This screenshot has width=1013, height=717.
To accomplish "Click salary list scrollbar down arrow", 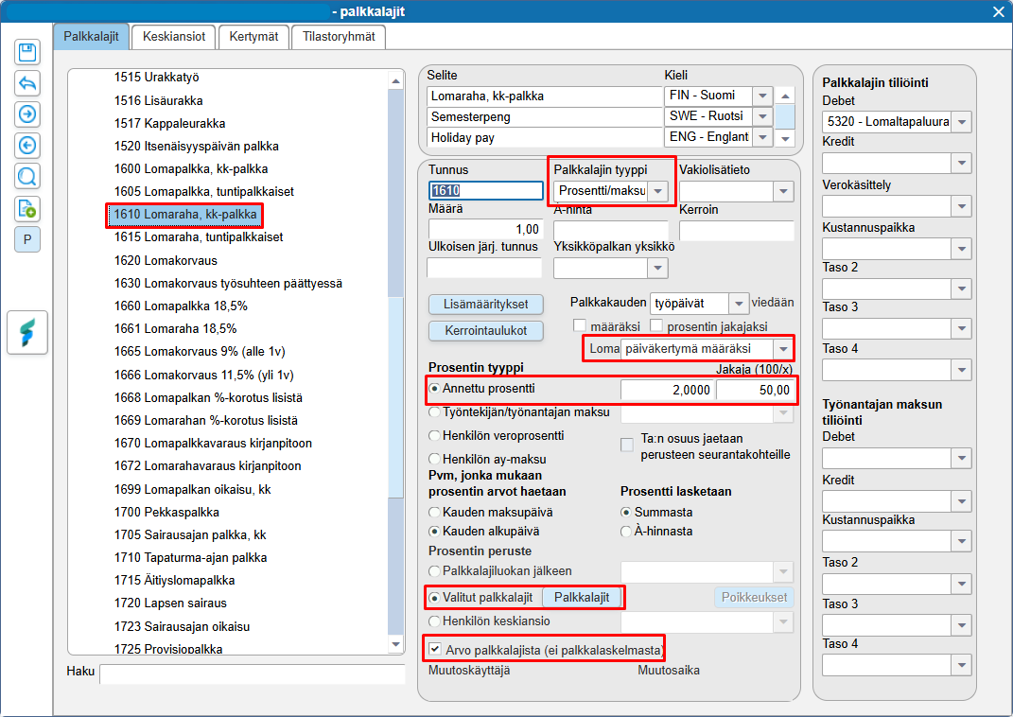I will coord(395,644).
